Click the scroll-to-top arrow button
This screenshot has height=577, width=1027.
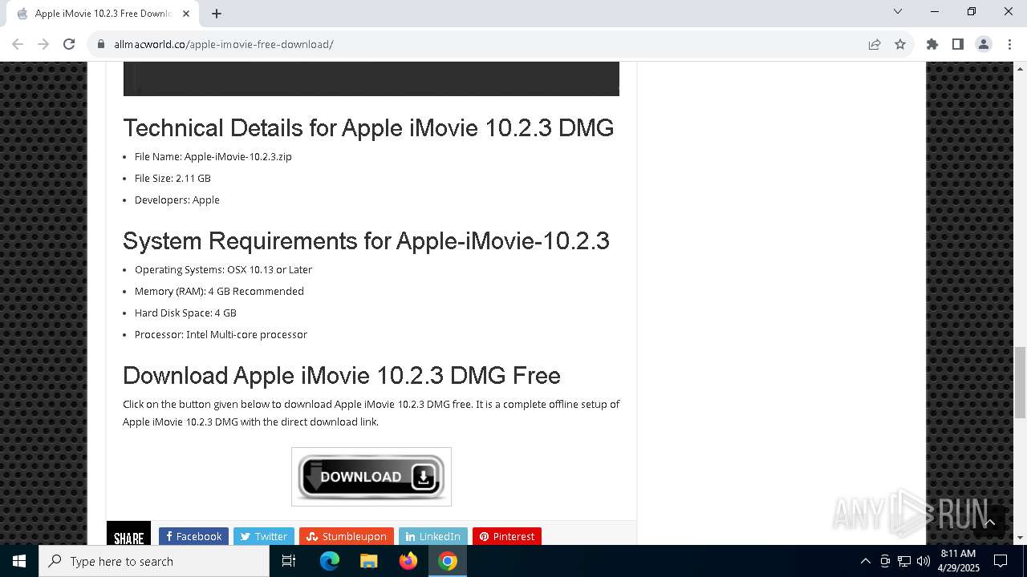click(x=990, y=522)
